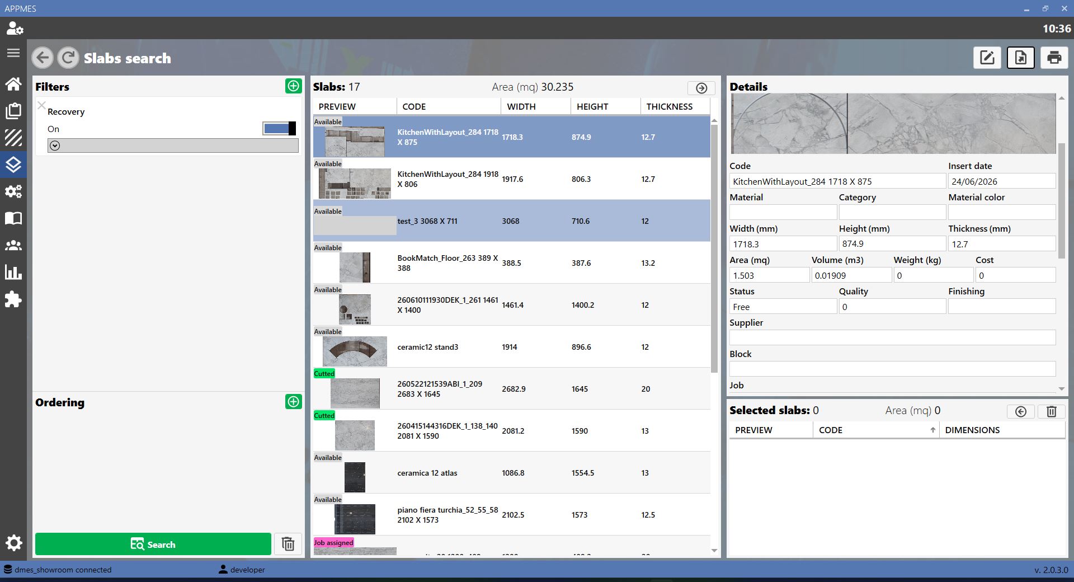Open settings gear at sidebar bottom
The width and height of the screenshot is (1074, 582).
[13, 543]
